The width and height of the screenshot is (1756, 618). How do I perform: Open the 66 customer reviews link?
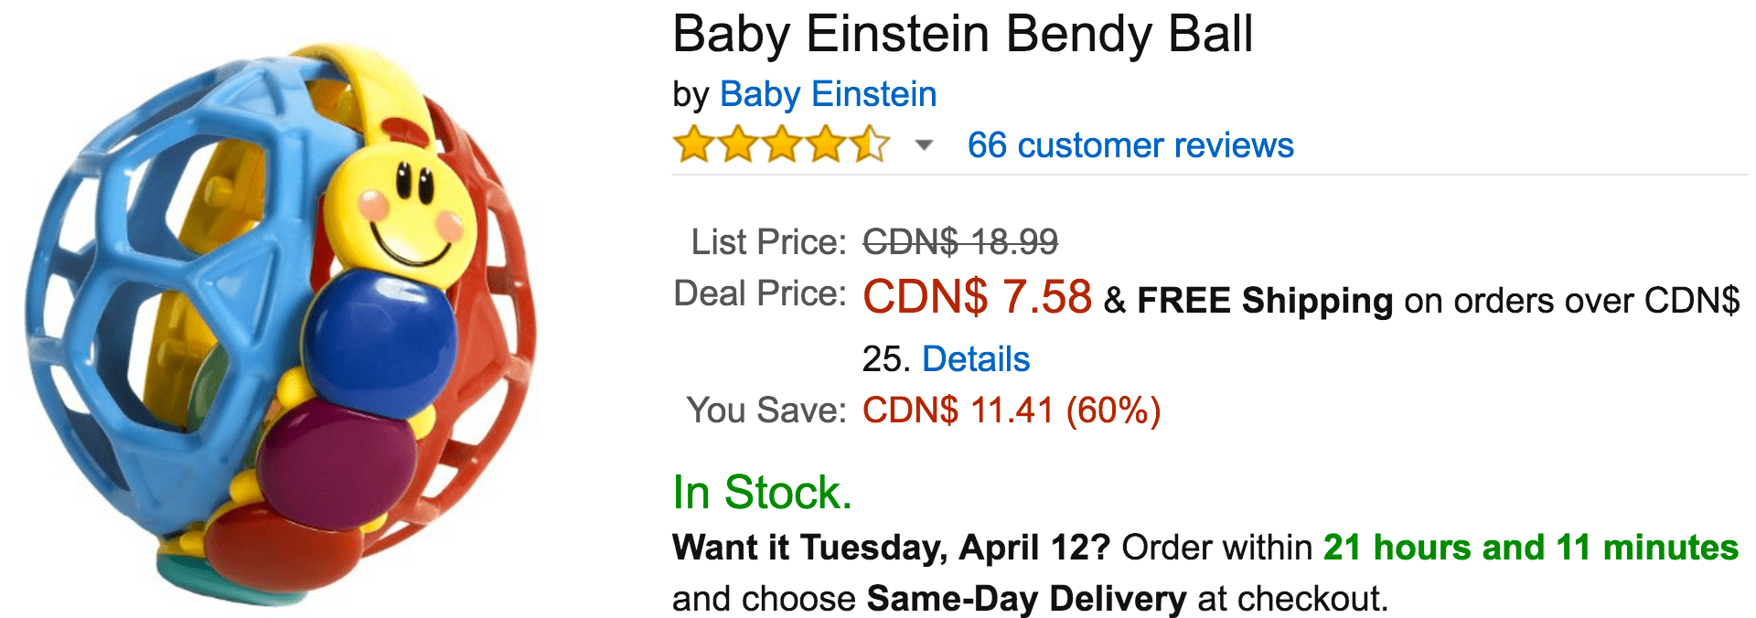pos(1130,145)
